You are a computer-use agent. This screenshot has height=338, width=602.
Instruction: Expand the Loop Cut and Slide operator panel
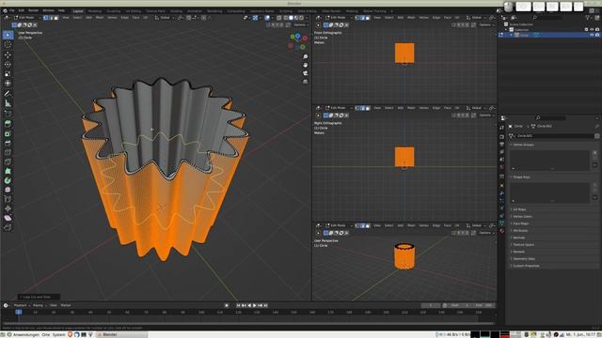pos(39,297)
